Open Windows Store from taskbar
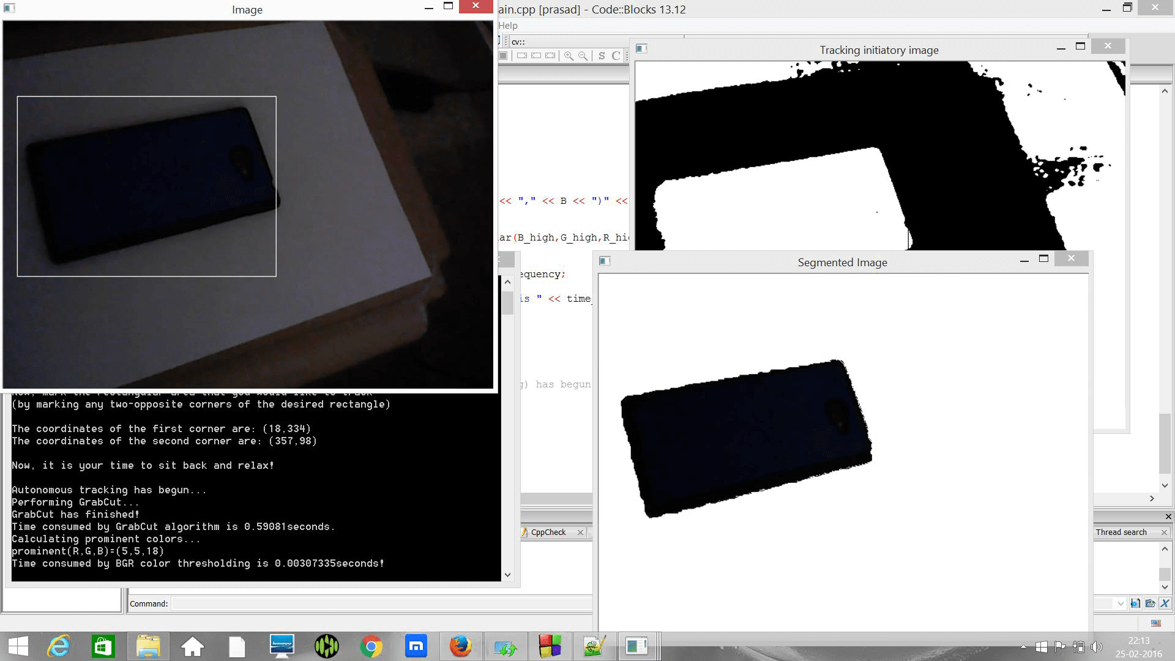1175x661 pixels. coord(103,646)
